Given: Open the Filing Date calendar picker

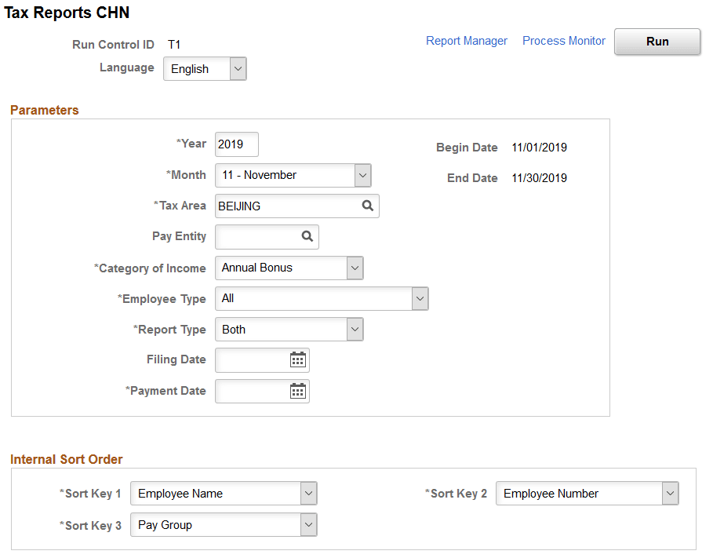Looking at the screenshot, I should pos(298,359).
